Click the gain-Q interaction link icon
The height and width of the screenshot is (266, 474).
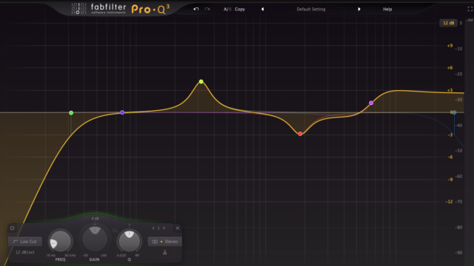click(116, 231)
